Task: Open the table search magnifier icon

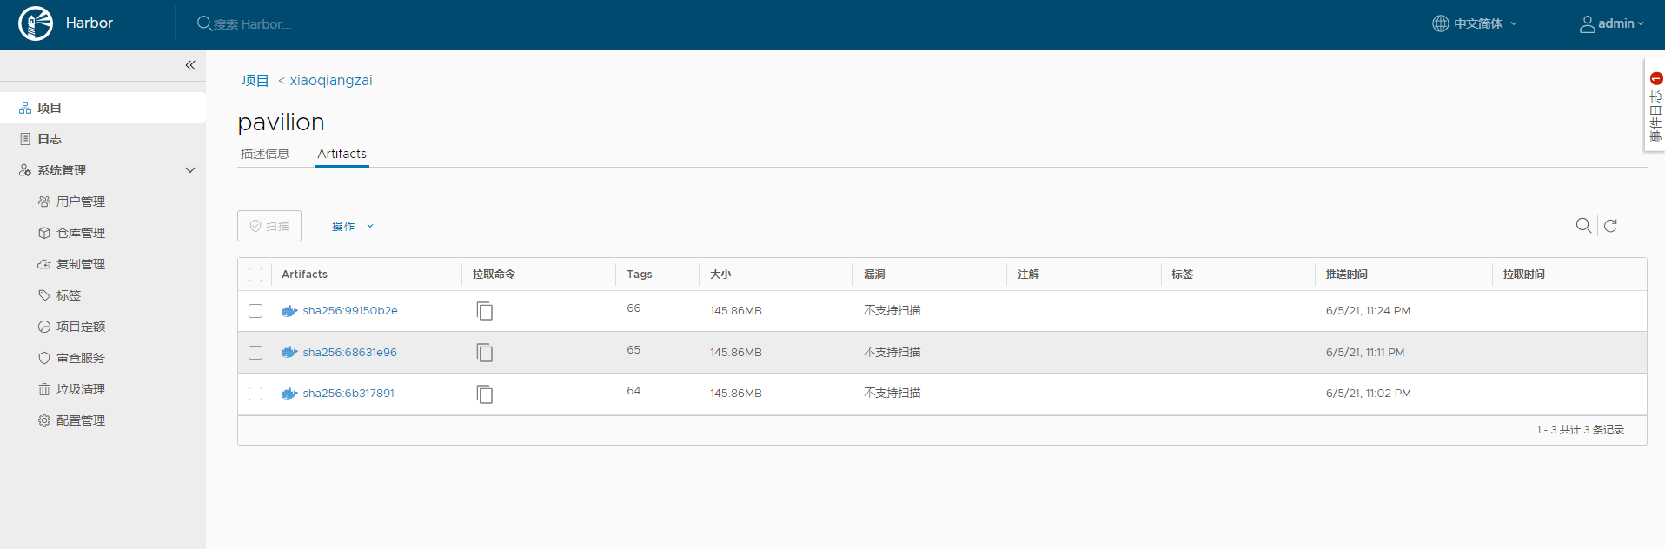Action: coord(1583,226)
